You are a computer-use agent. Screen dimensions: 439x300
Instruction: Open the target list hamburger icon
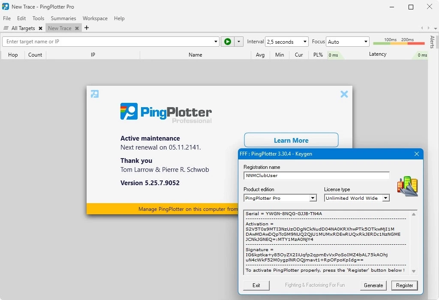coord(6,28)
